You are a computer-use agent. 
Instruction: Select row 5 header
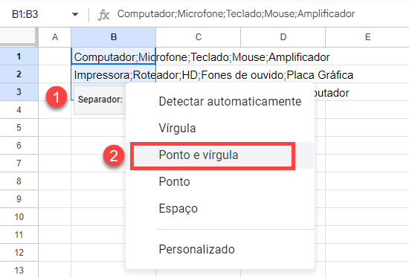(x=19, y=128)
